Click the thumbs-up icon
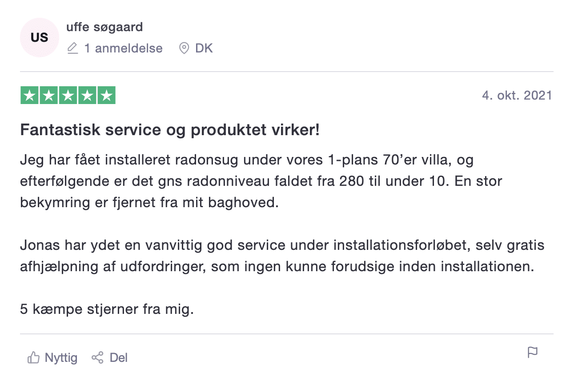Viewport: 570px width, 385px height. [33, 357]
